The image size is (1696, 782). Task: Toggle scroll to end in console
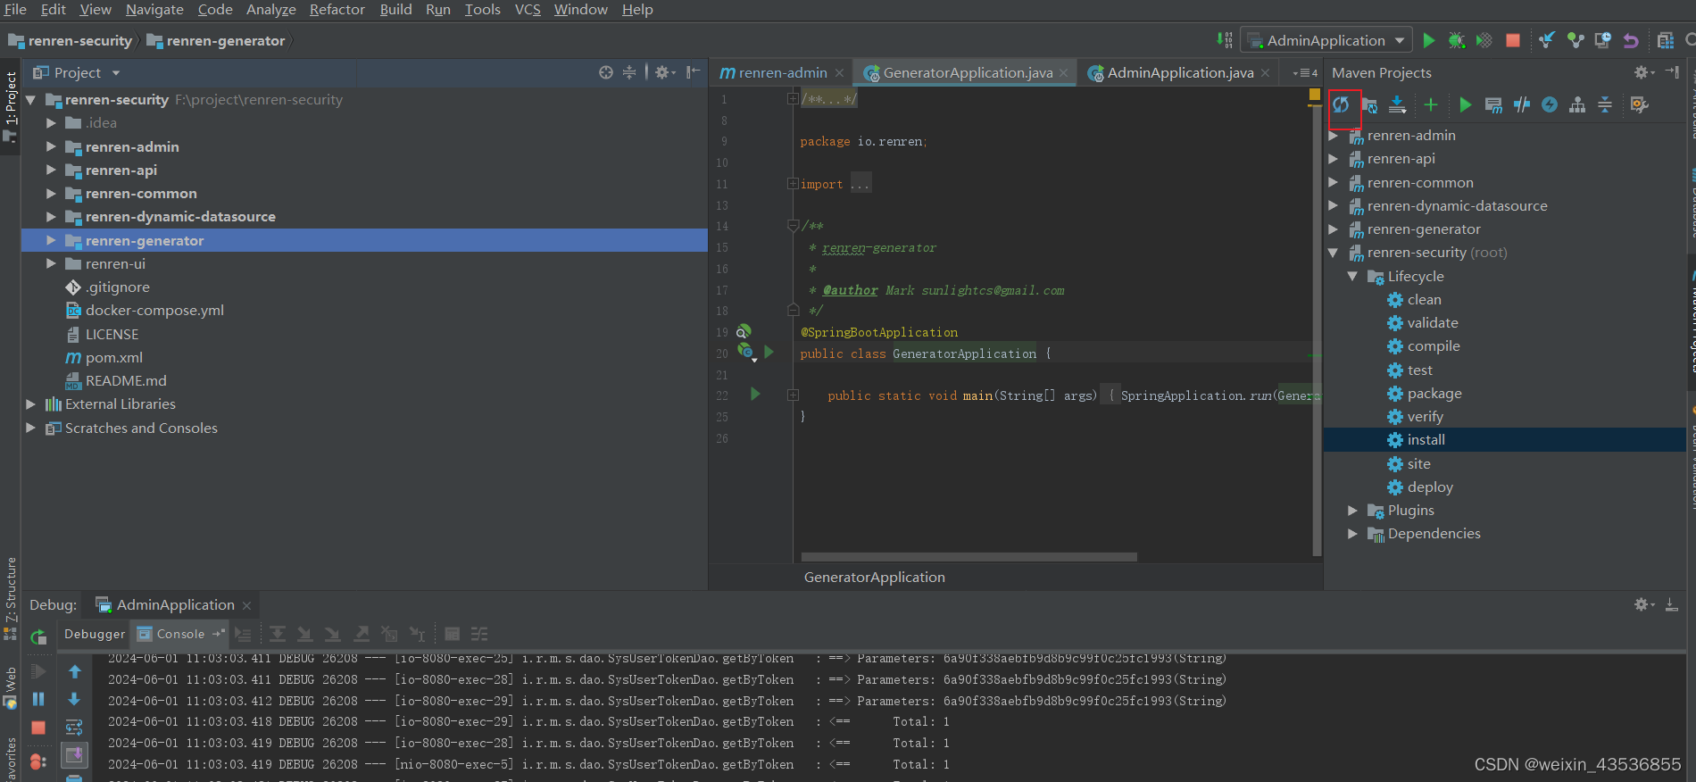74,755
